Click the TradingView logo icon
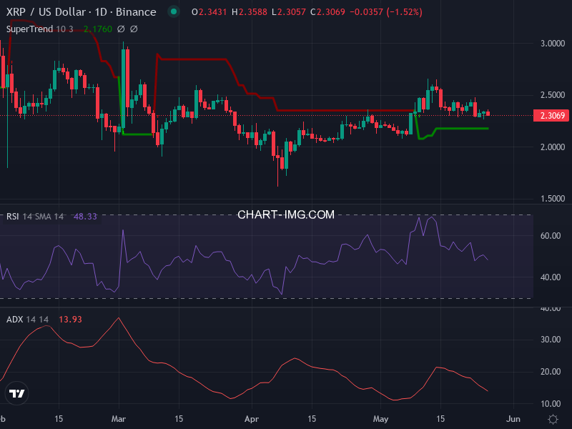This screenshot has height=429, width=572. 16,393
